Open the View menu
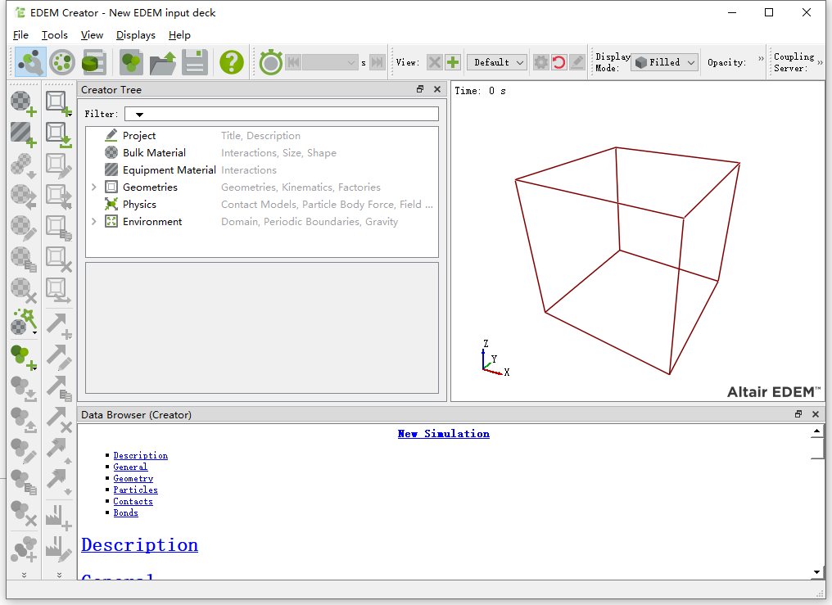The width and height of the screenshot is (832, 605). pos(92,35)
